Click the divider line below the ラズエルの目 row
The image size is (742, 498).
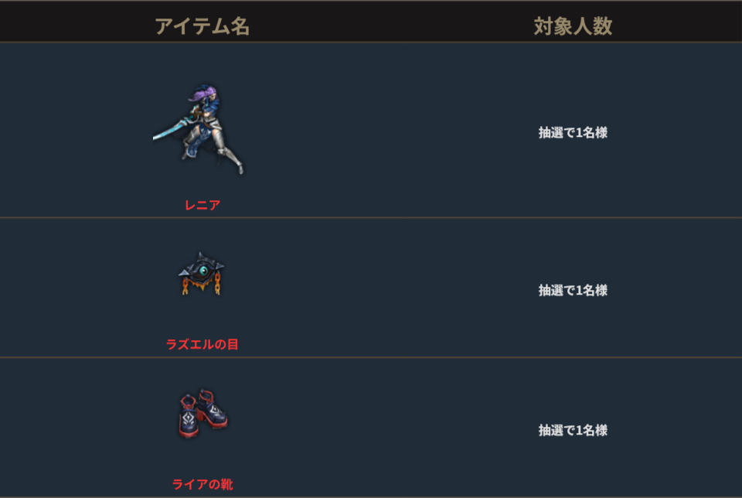371,357
